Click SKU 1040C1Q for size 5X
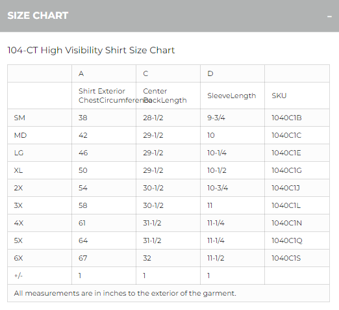This screenshot has width=339, height=310. [x=287, y=240]
